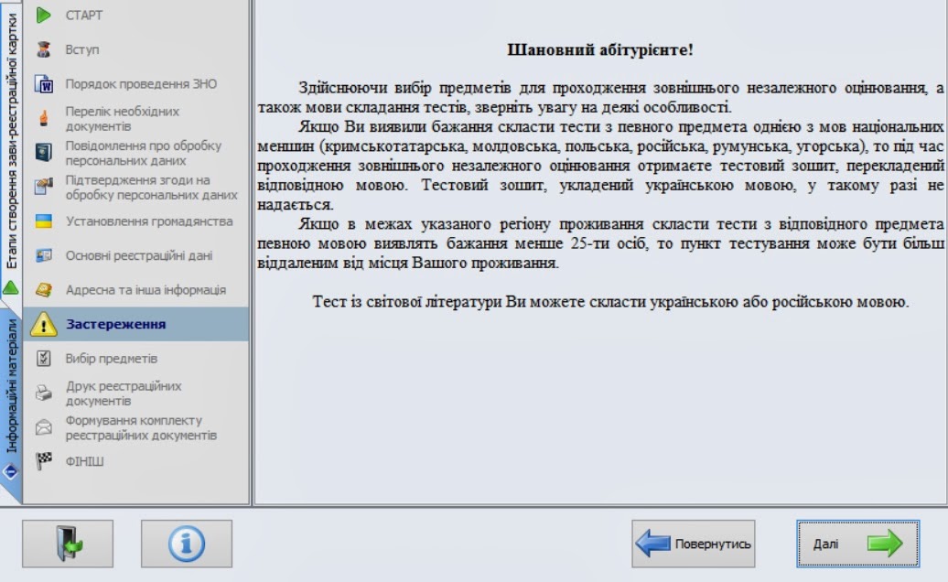This screenshot has height=582, width=948.
Task: Click the yellow warning triangle icon
Action: pyautogui.click(x=44, y=325)
